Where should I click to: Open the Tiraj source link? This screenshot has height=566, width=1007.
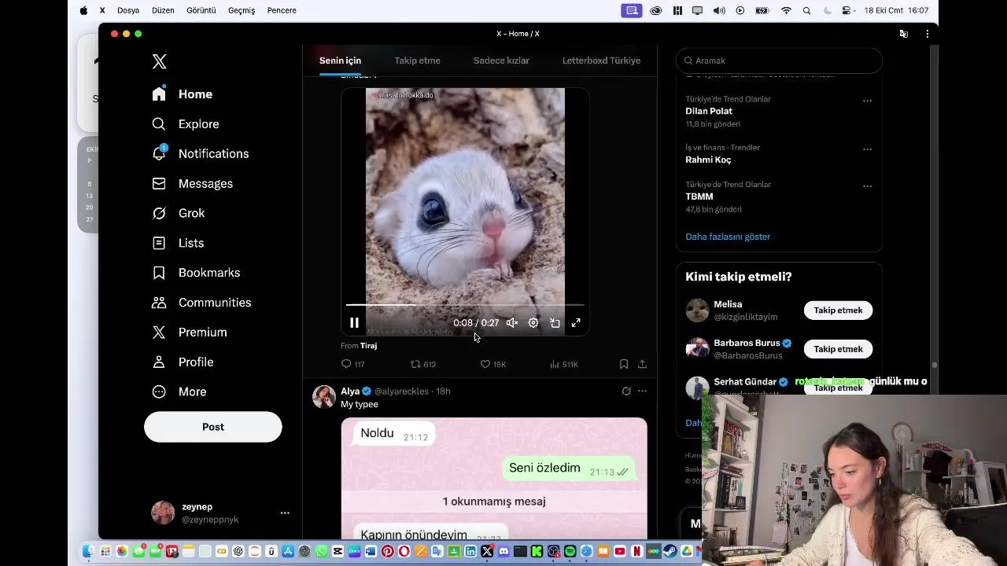coord(368,346)
